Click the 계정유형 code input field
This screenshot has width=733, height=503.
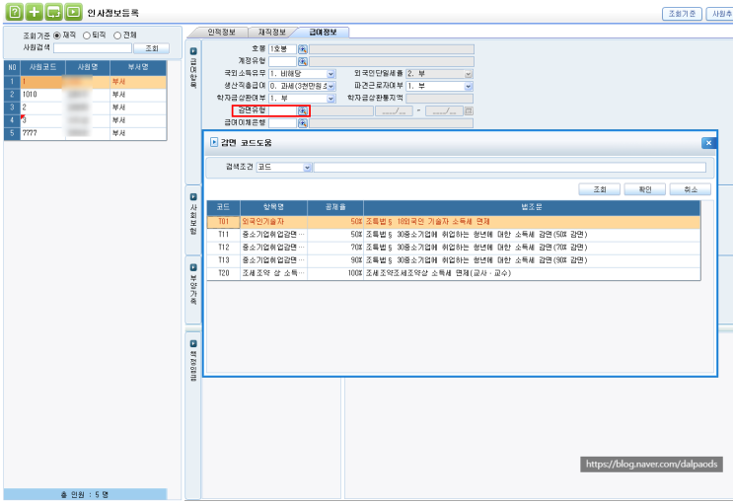[x=282, y=62]
